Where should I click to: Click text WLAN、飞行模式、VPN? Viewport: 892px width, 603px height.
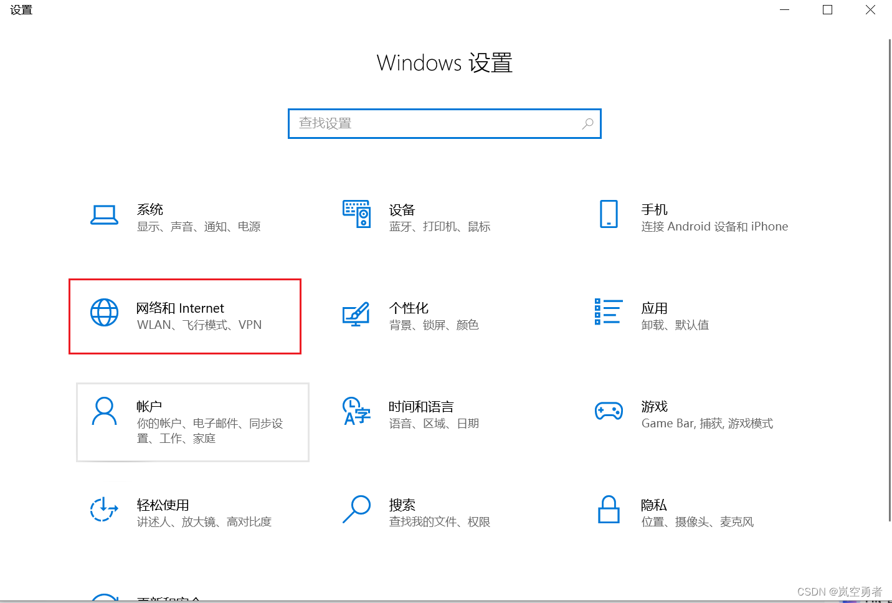199,325
